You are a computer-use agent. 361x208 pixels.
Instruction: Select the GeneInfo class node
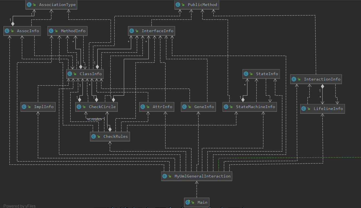[198, 107]
